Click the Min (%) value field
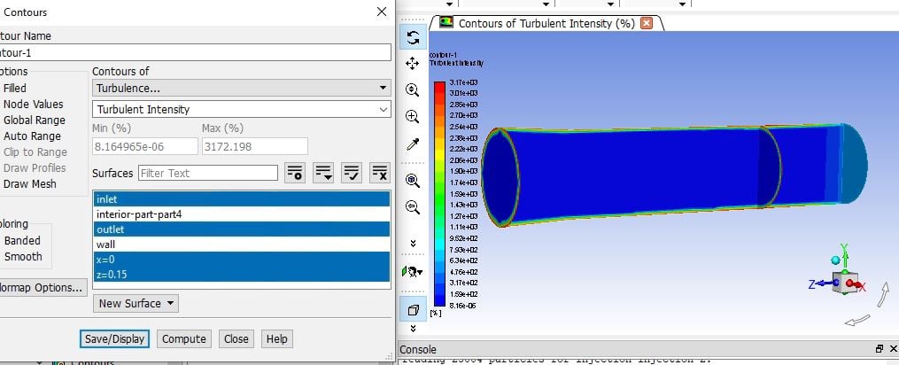 pos(145,146)
